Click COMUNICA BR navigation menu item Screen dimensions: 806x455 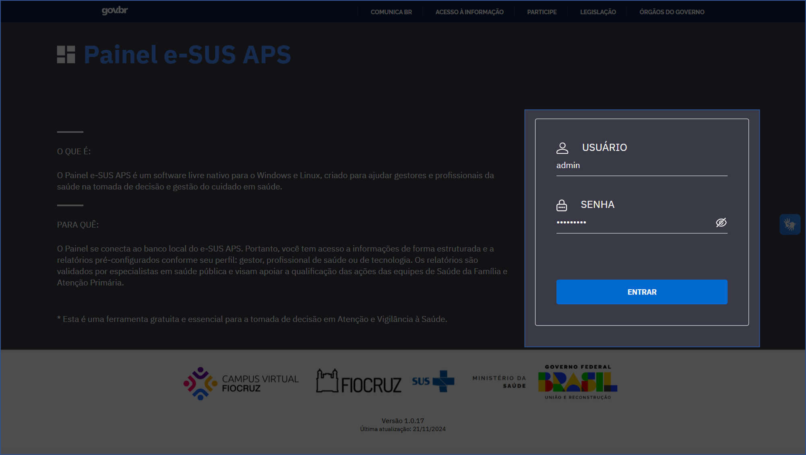pos(391,12)
